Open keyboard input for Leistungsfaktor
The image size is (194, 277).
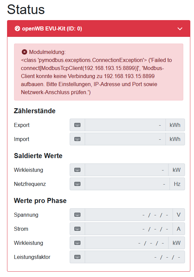click(x=77, y=257)
